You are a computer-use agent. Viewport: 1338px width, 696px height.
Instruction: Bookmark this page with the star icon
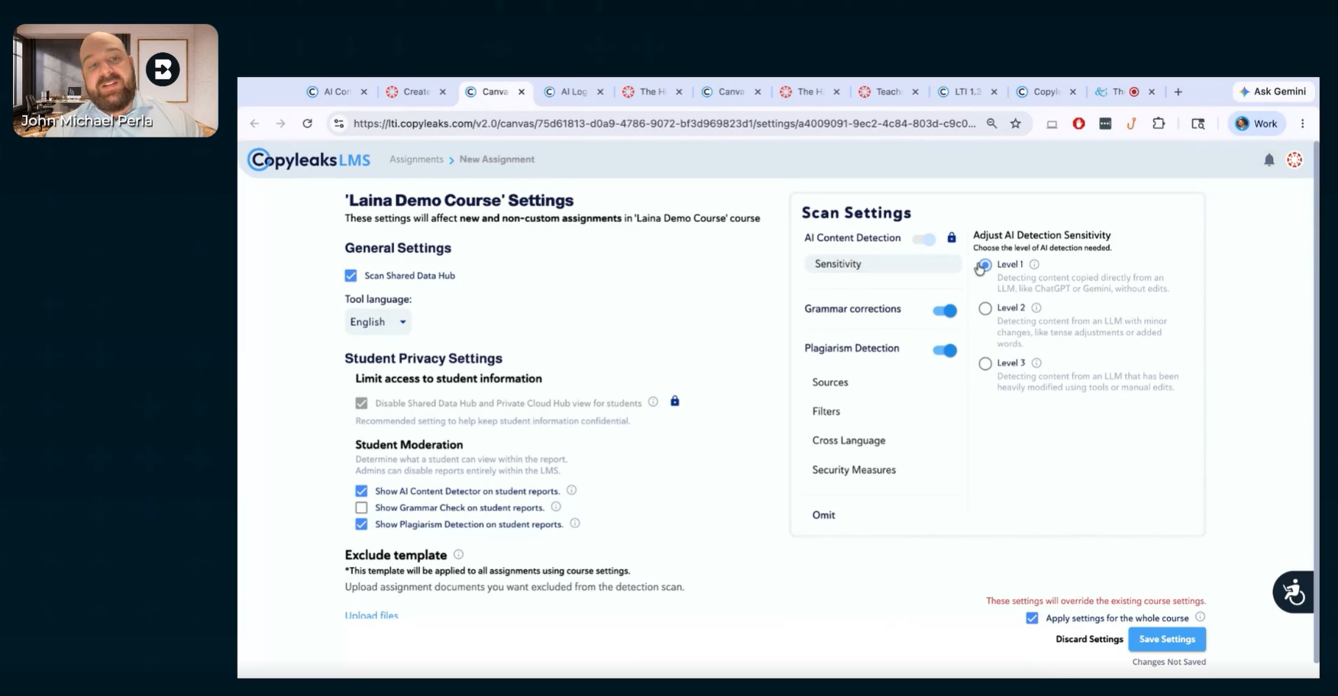[x=1016, y=124]
